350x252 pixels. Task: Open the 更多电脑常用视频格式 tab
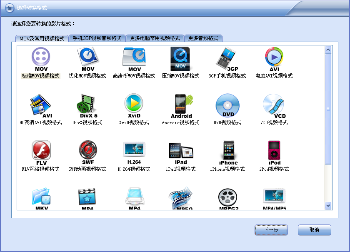155,38
